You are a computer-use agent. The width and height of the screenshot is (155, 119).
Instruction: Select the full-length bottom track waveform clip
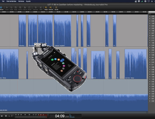[74, 103]
